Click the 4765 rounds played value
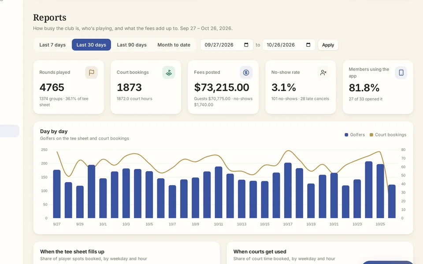The width and height of the screenshot is (423, 264). (52, 87)
